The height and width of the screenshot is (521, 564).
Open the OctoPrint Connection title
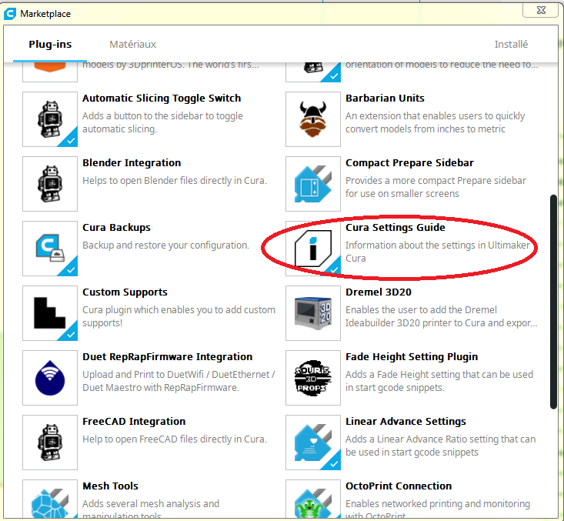point(399,486)
